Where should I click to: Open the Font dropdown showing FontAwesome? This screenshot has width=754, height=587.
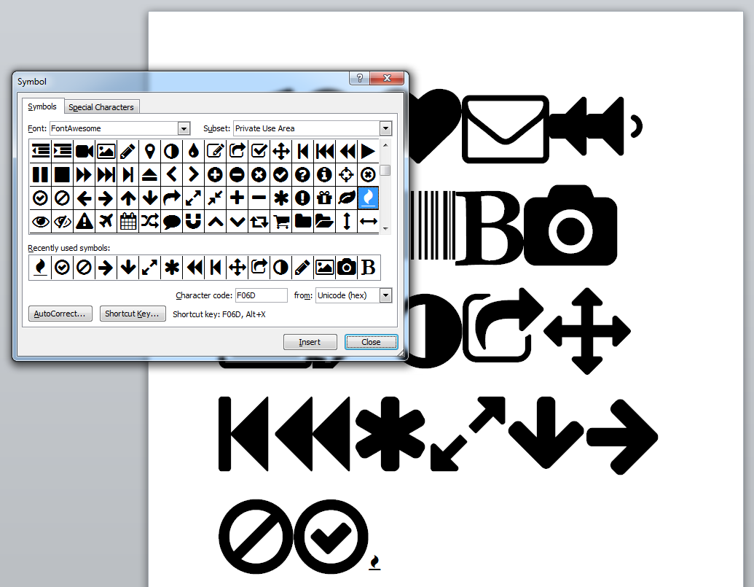(182, 128)
